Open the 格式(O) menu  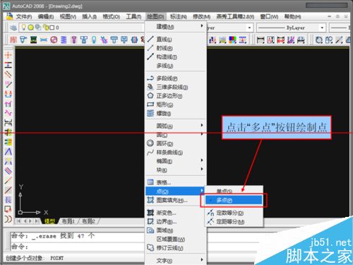(x=112, y=17)
